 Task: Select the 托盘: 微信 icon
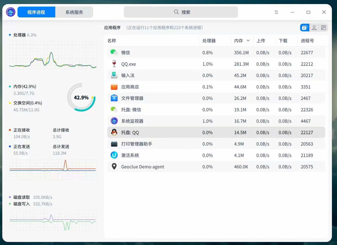[114, 110]
